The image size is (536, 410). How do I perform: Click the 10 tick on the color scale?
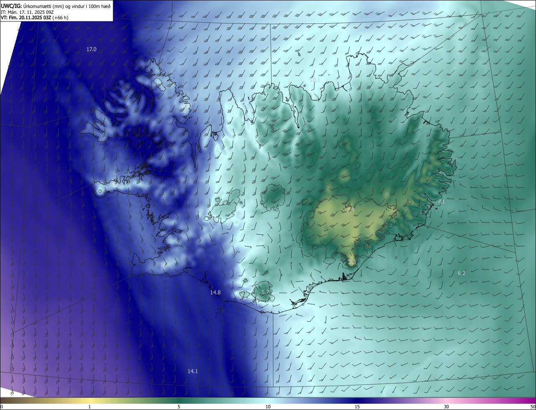tap(268, 407)
